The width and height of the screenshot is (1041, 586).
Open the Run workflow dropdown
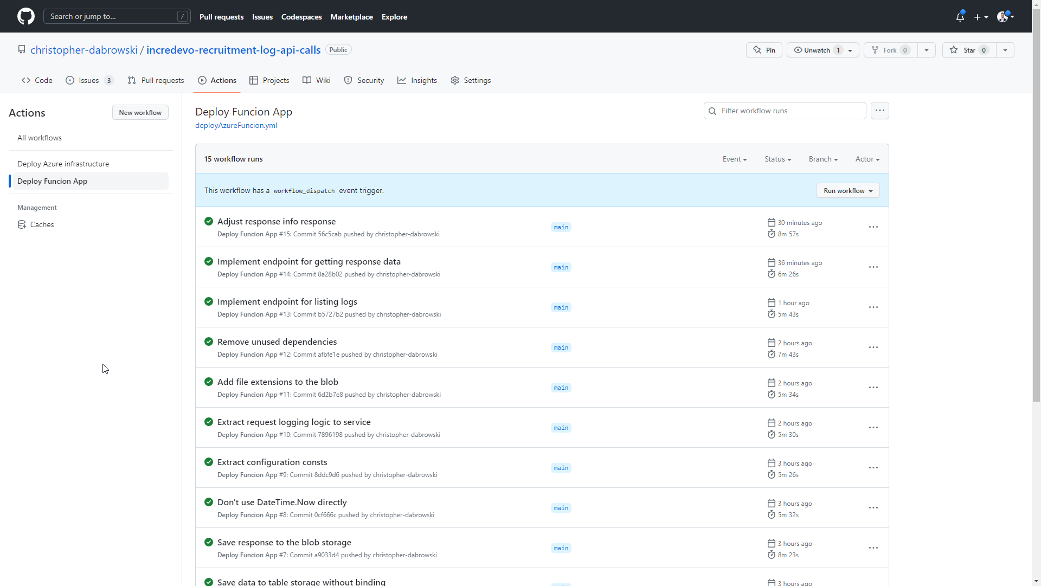[x=847, y=190]
